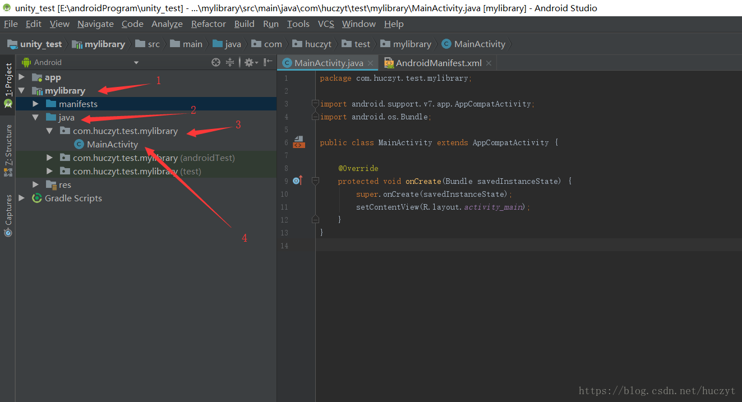Toggle the Z: Structure tool window

point(8,150)
